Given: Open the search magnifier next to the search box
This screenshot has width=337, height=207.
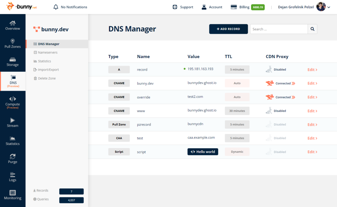Looking at the screenshot, I should pyautogui.click(x=312, y=29).
